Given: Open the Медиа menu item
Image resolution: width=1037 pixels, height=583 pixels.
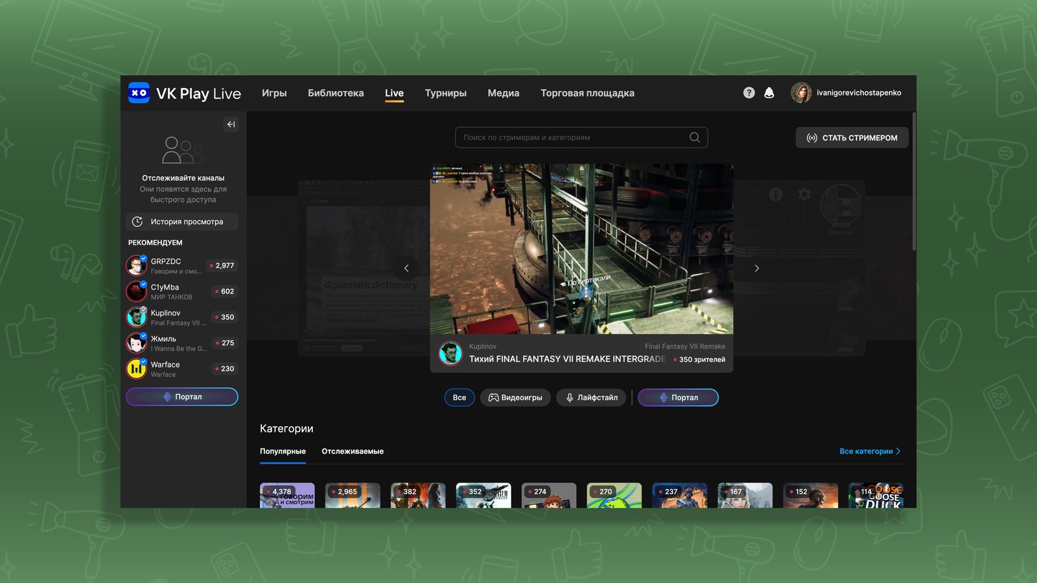Looking at the screenshot, I should (504, 93).
